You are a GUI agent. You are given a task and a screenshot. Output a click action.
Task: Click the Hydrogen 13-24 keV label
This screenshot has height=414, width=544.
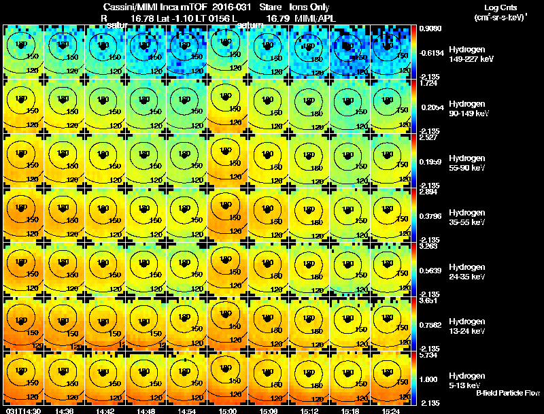coord(467,326)
